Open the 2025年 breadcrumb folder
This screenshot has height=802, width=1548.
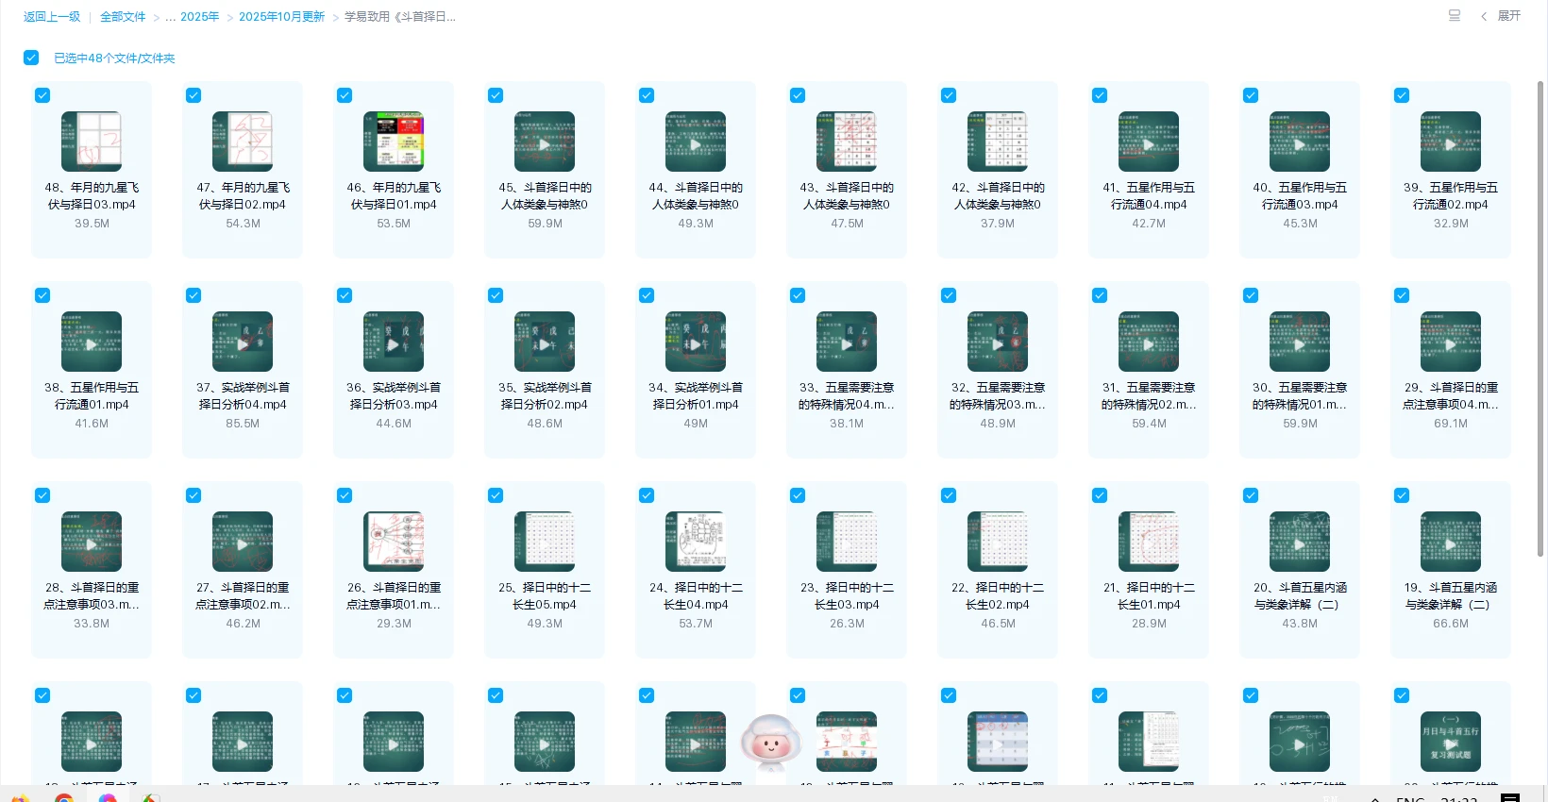200,17
